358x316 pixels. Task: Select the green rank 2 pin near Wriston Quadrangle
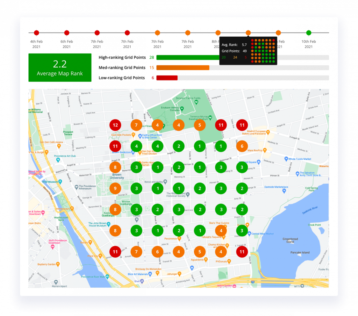point(158,209)
